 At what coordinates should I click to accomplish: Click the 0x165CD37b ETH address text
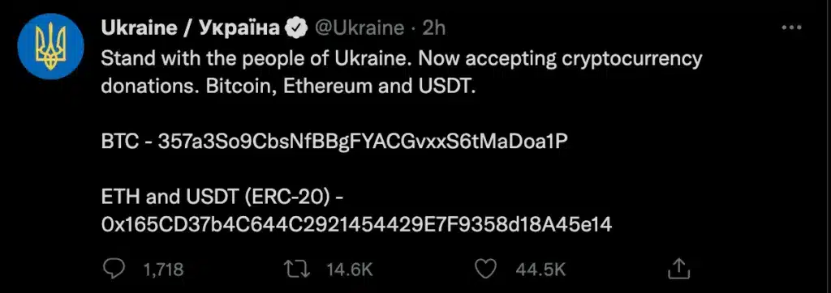(356, 225)
